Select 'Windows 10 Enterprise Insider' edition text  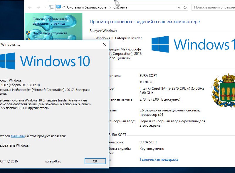pos(118,38)
